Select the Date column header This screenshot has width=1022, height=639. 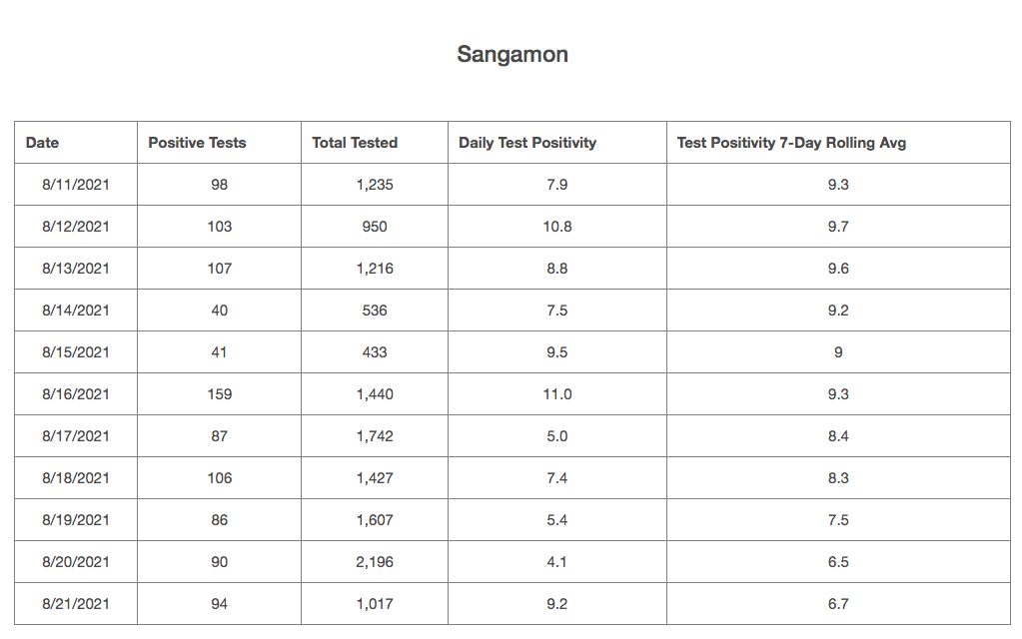click(43, 143)
